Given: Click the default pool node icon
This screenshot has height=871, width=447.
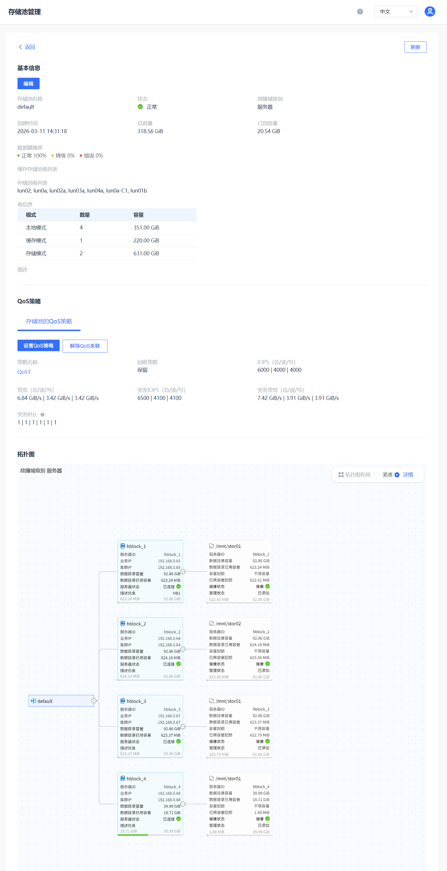Looking at the screenshot, I should coord(34,701).
